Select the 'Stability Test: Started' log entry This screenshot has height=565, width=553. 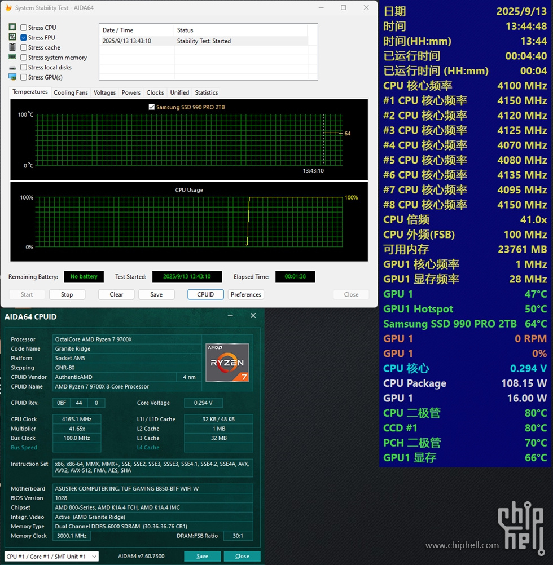click(204, 41)
